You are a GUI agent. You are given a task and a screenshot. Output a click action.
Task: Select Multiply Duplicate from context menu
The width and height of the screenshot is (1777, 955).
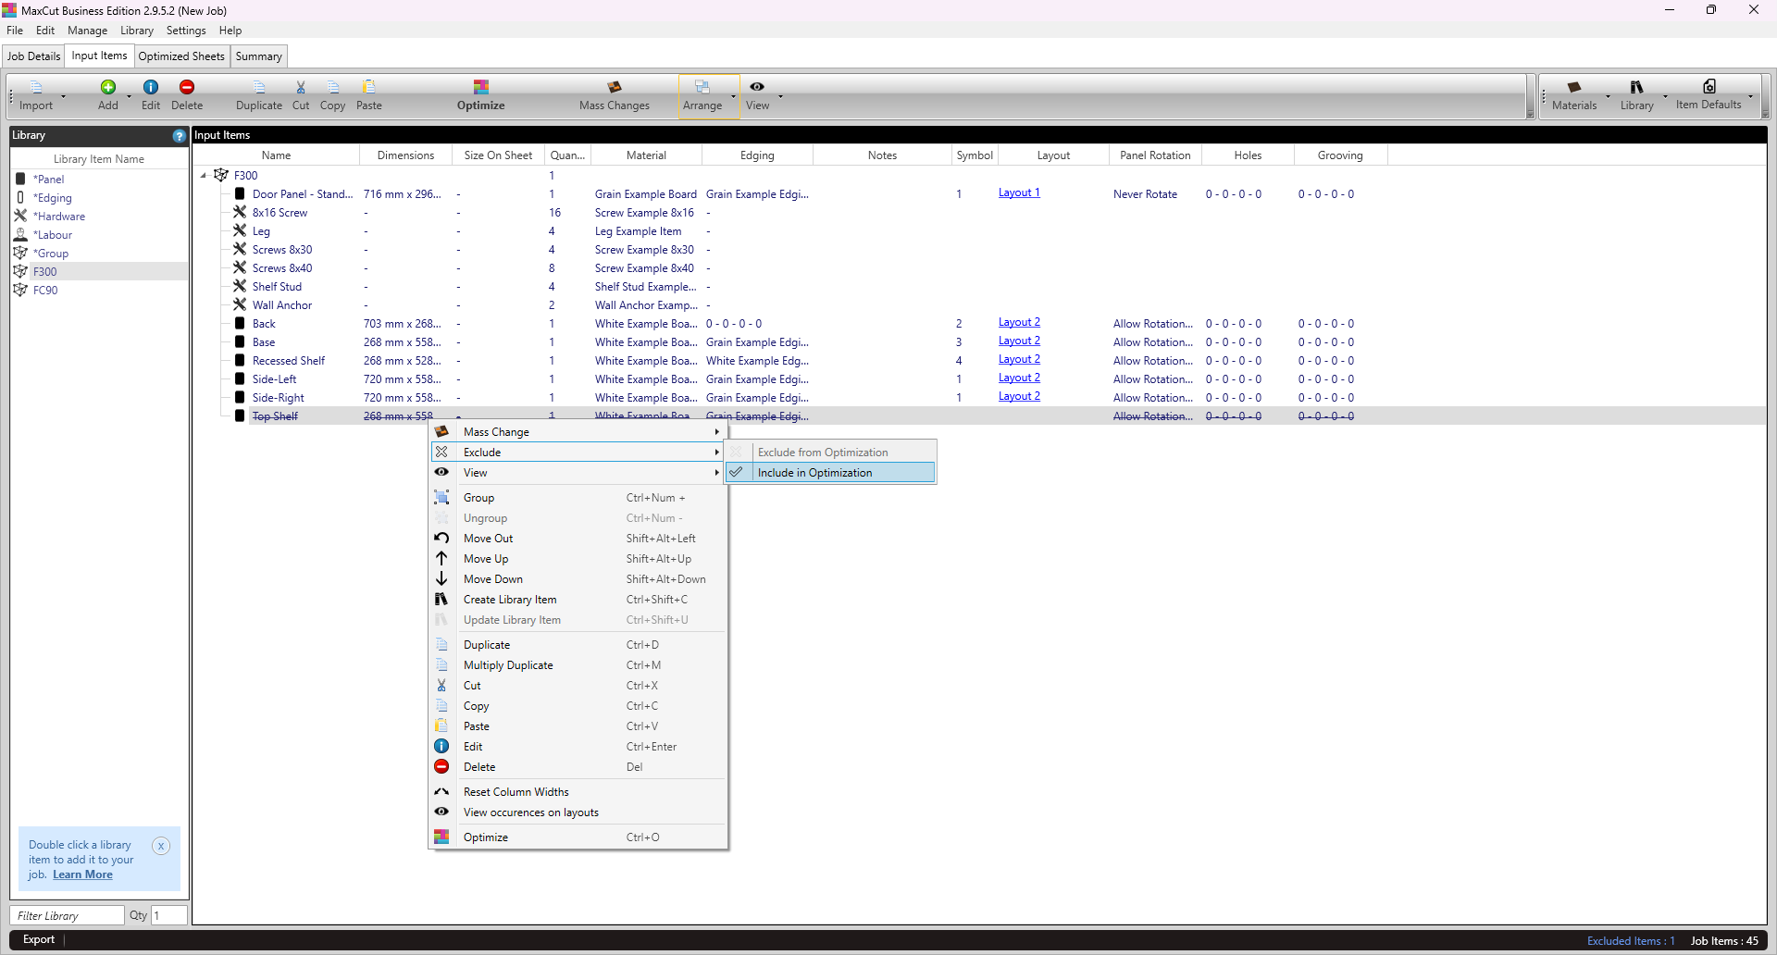pos(508,665)
